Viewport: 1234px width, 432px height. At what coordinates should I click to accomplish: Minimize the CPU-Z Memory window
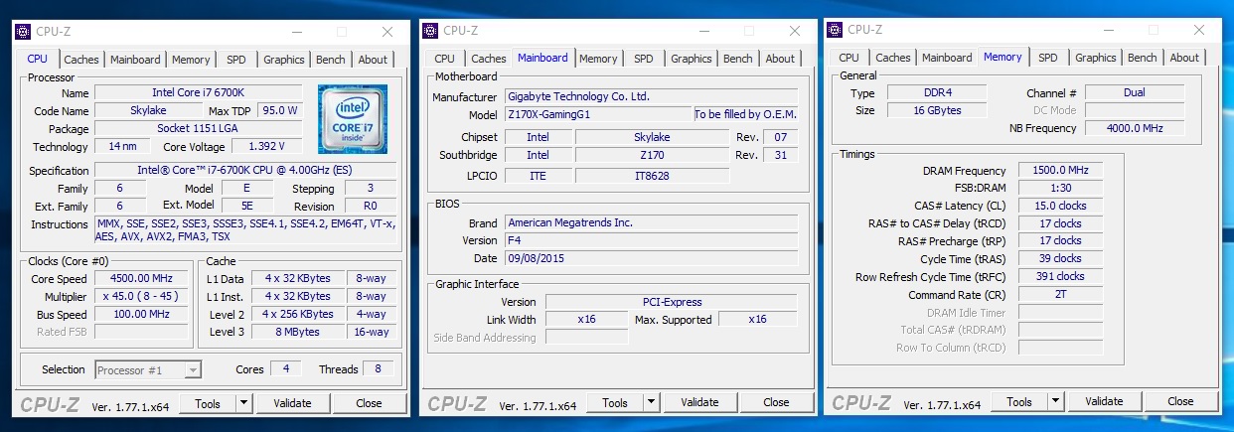point(1108,31)
